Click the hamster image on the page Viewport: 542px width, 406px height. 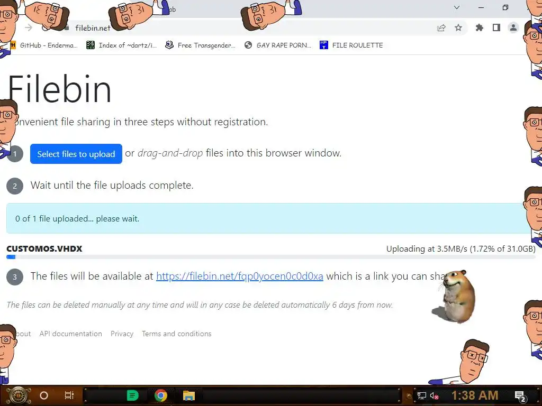[455, 296]
